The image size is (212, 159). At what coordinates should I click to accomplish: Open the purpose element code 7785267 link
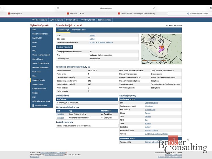(x=60, y=118)
